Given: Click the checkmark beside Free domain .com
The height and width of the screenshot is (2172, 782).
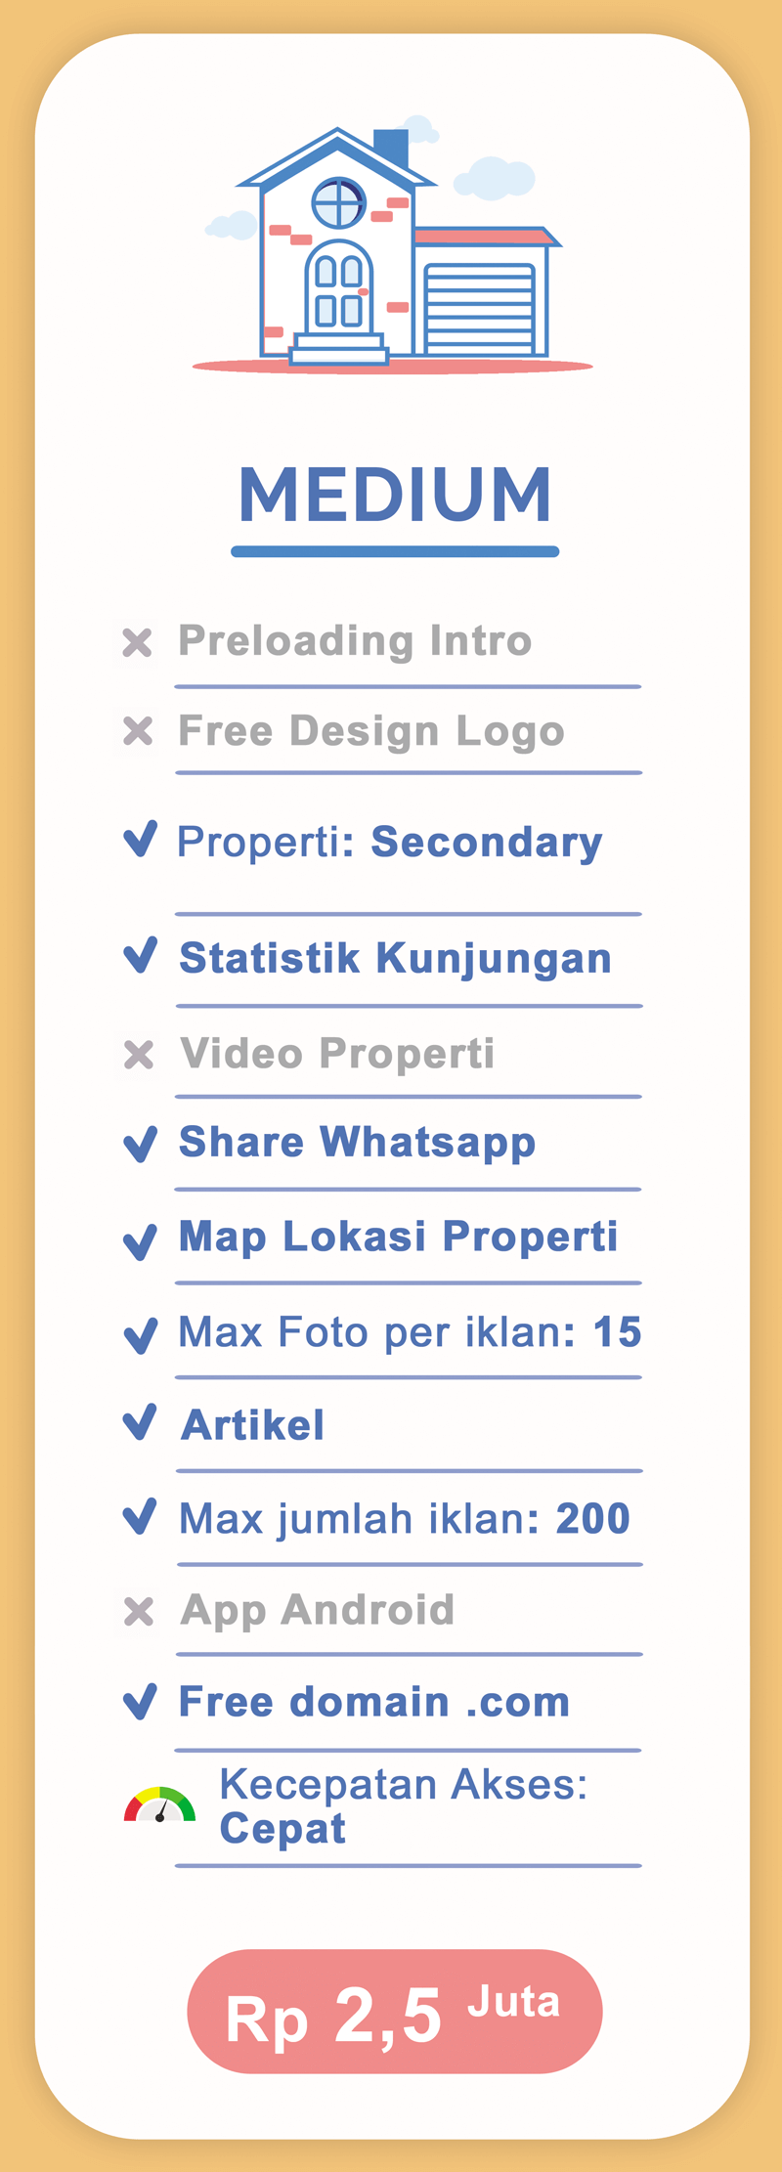Looking at the screenshot, I should (x=141, y=1702).
